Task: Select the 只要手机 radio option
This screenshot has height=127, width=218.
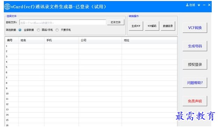Action: click(x=57, y=30)
